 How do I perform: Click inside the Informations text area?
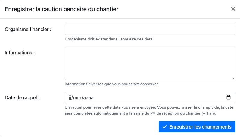(150, 63)
